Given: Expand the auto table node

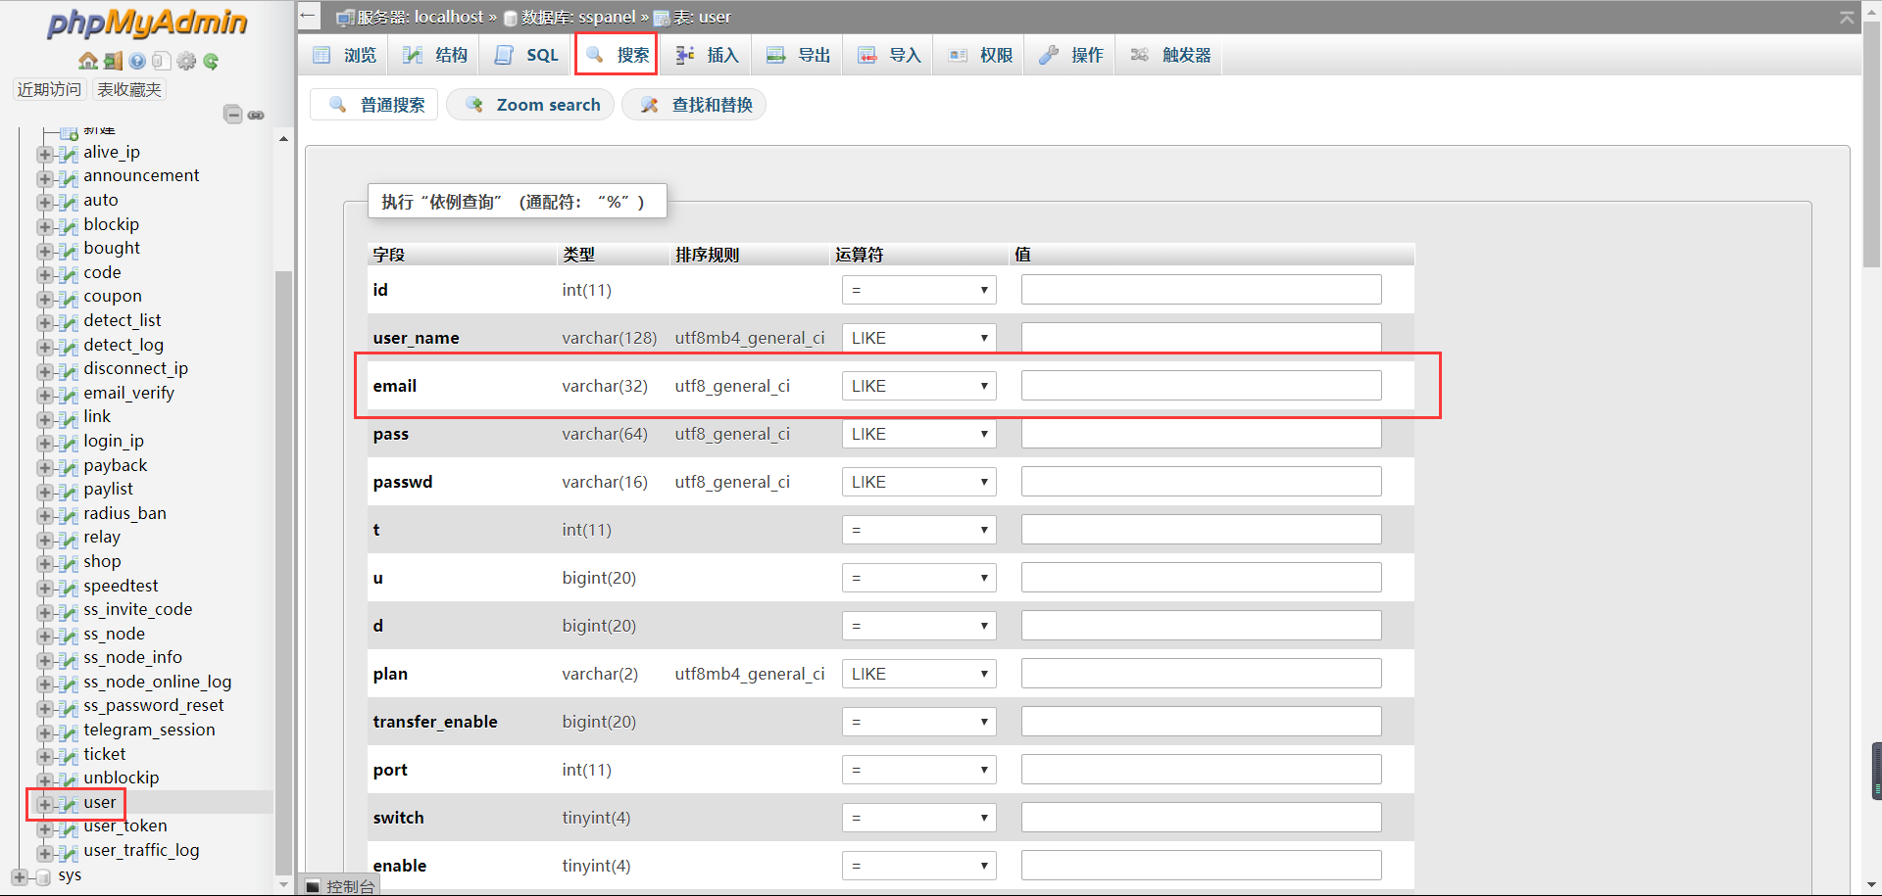Looking at the screenshot, I should [x=44, y=202].
